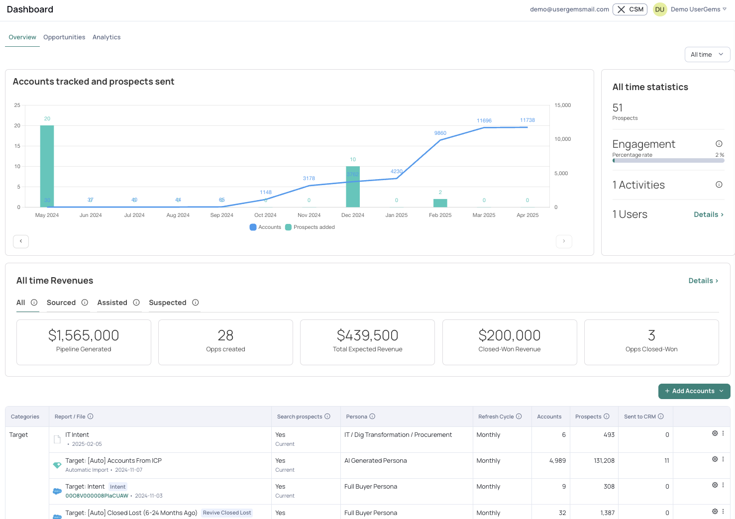Click the May 2024 prospects bar

coord(47,166)
